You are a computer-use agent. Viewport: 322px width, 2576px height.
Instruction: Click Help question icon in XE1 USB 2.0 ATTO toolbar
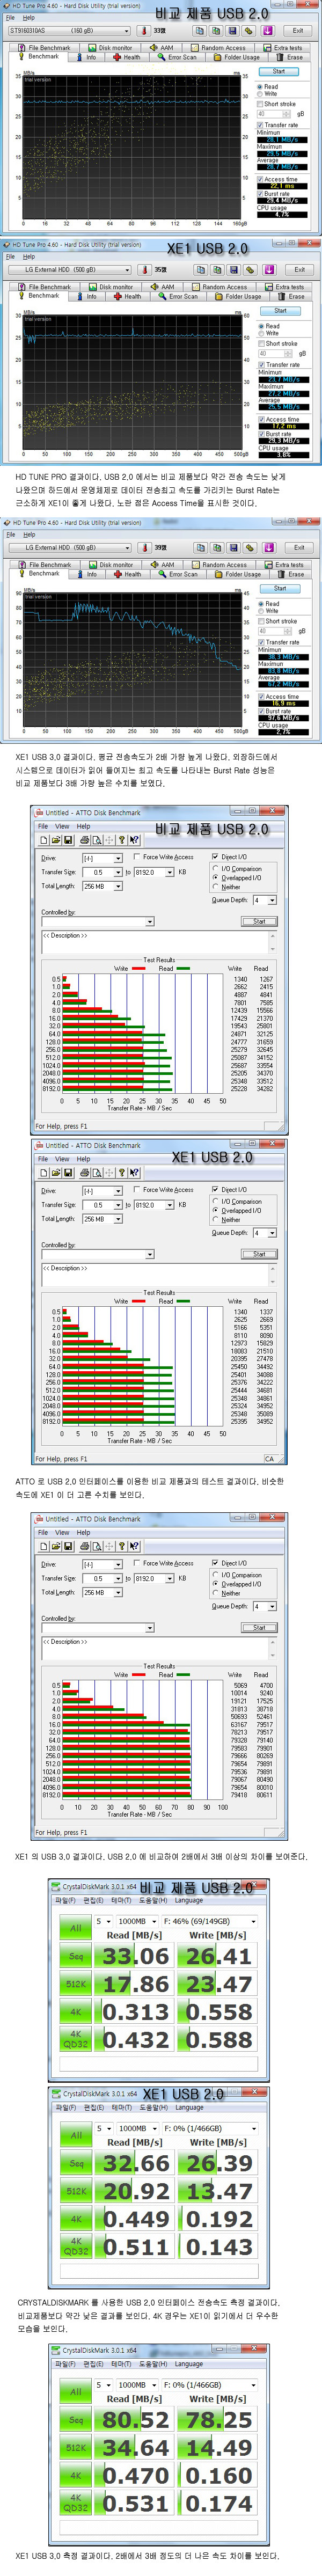pos(122,1172)
